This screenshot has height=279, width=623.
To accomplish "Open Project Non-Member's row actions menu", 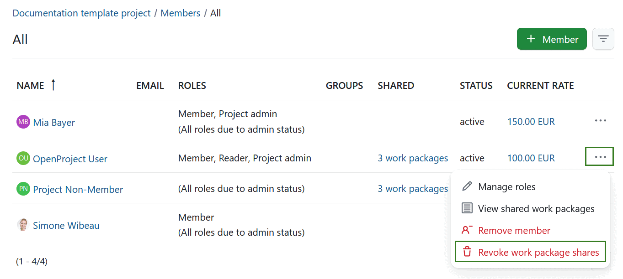I will click(600, 188).
